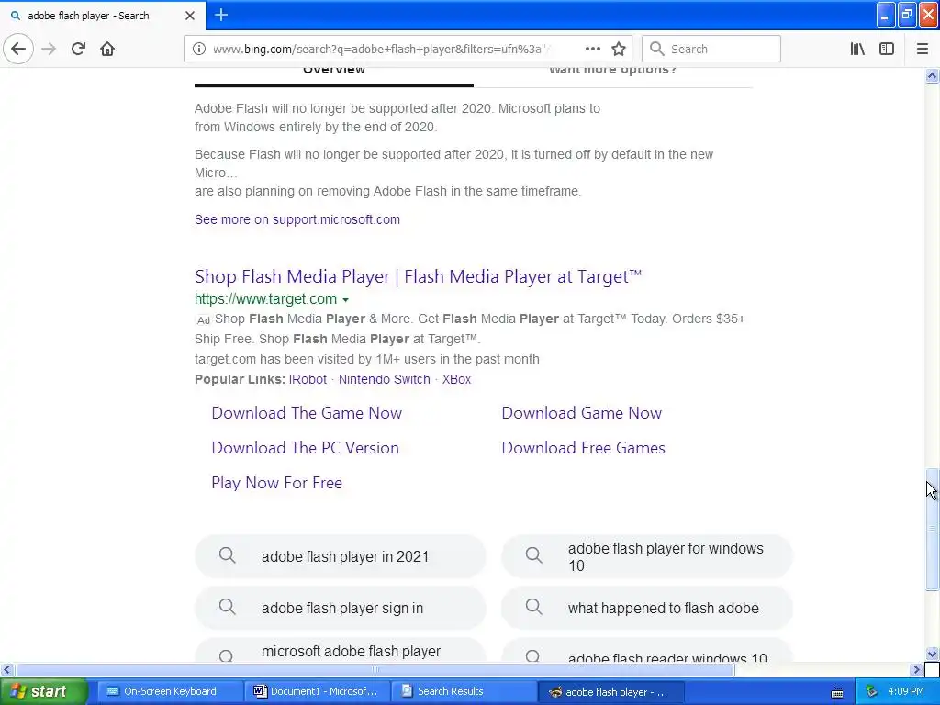Toggle the sidebar view icon

click(x=887, y=49)
